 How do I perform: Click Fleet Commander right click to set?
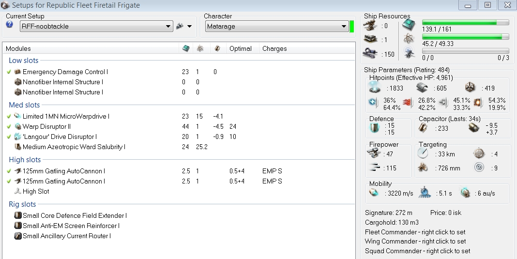tap(415, 232)
